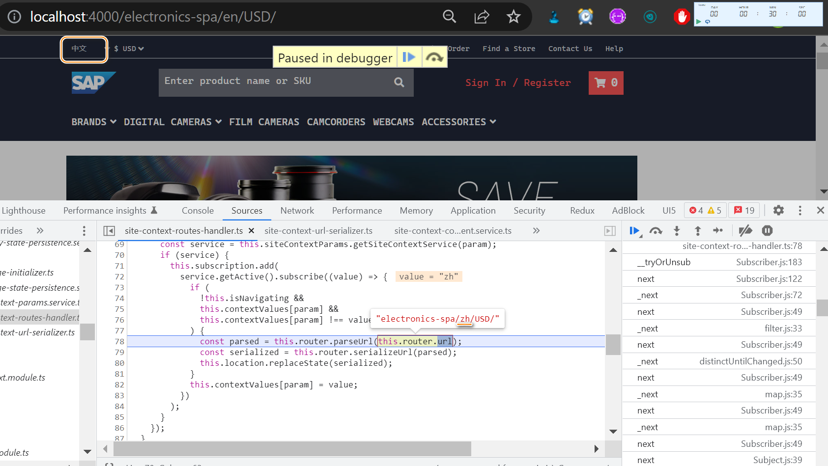Click the code editor horizontal scrollbar
The width and height of the screenshot is (828, 466).
click(x=292, y=448)
